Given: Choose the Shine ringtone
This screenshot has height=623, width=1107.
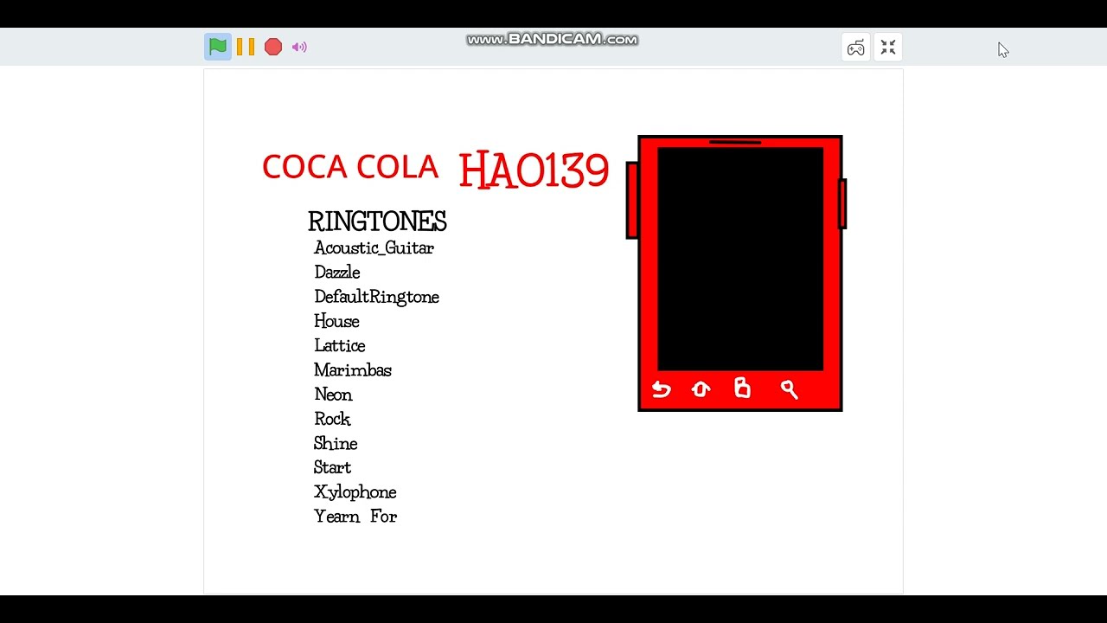Looking at the screenshot, I should tap(336, 443).
